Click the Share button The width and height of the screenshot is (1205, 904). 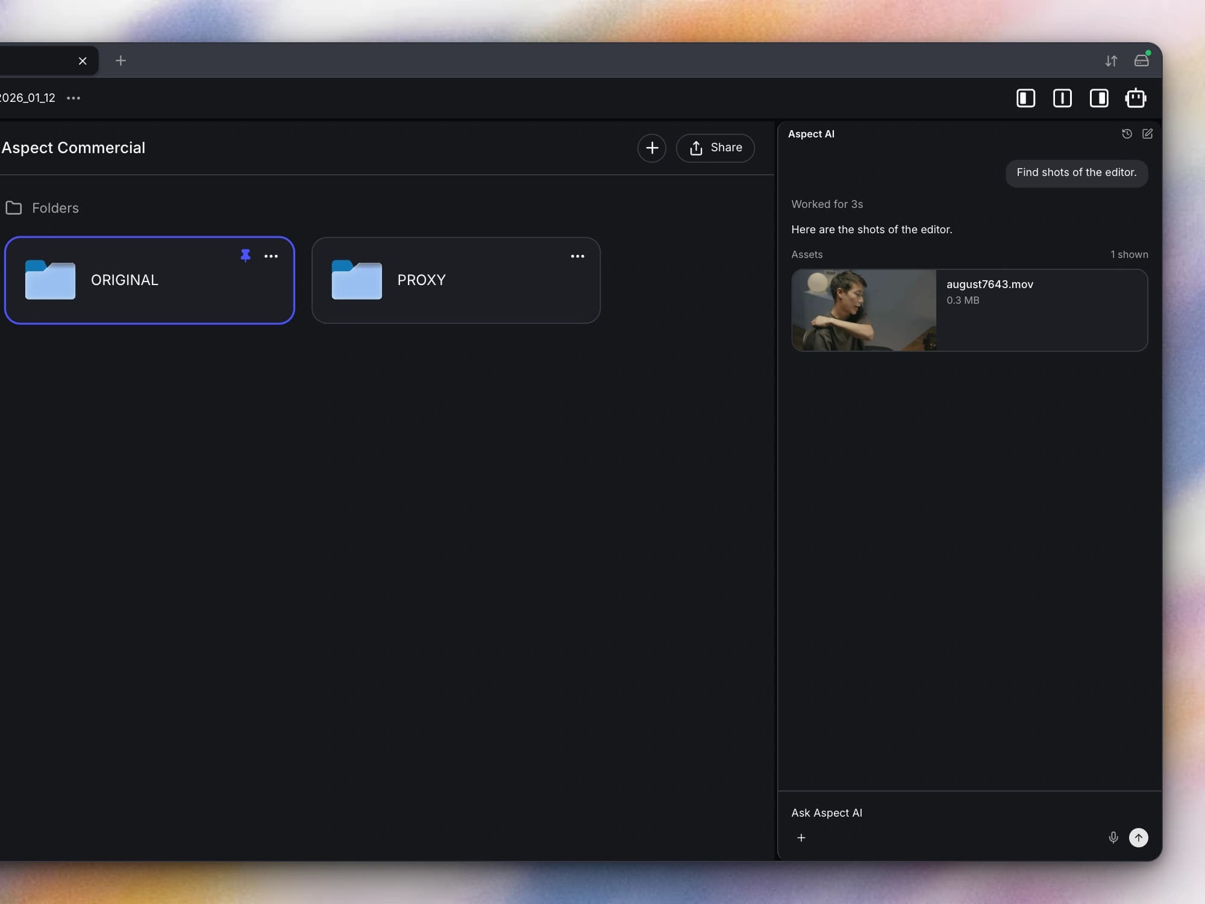click(x=715, y=148)
